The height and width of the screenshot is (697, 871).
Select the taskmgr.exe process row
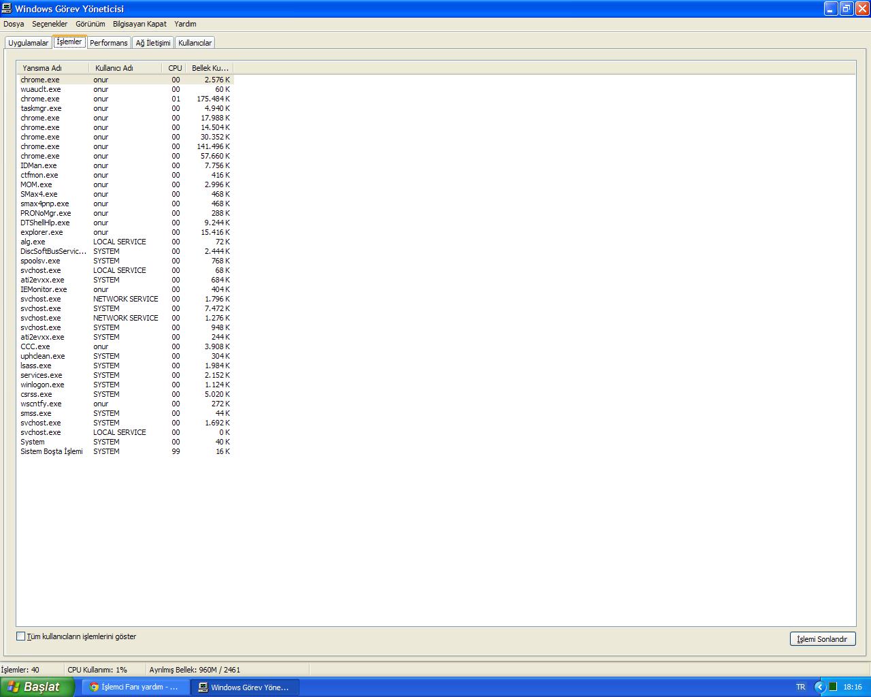(125, 108)
